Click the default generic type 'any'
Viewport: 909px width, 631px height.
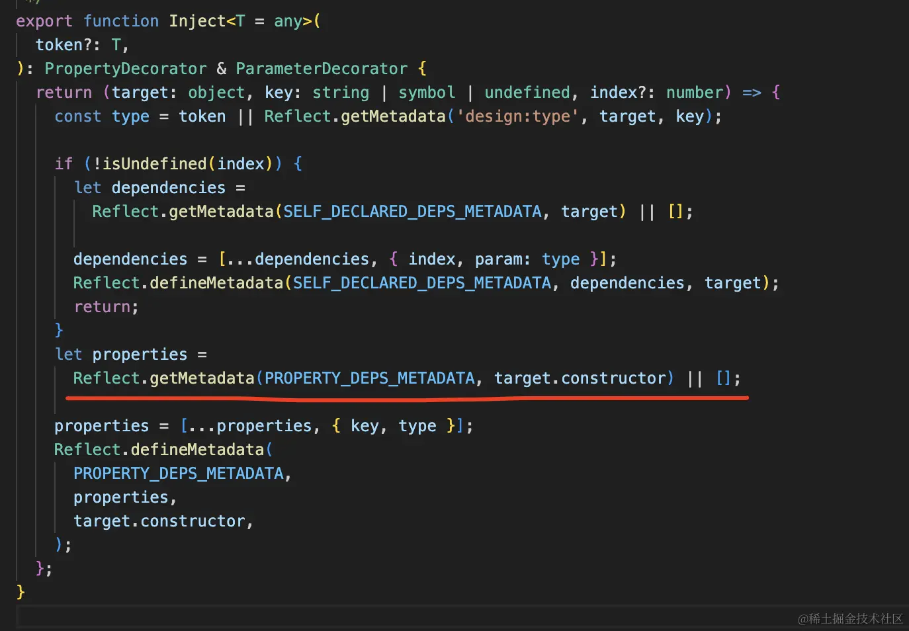click(288, 21)
